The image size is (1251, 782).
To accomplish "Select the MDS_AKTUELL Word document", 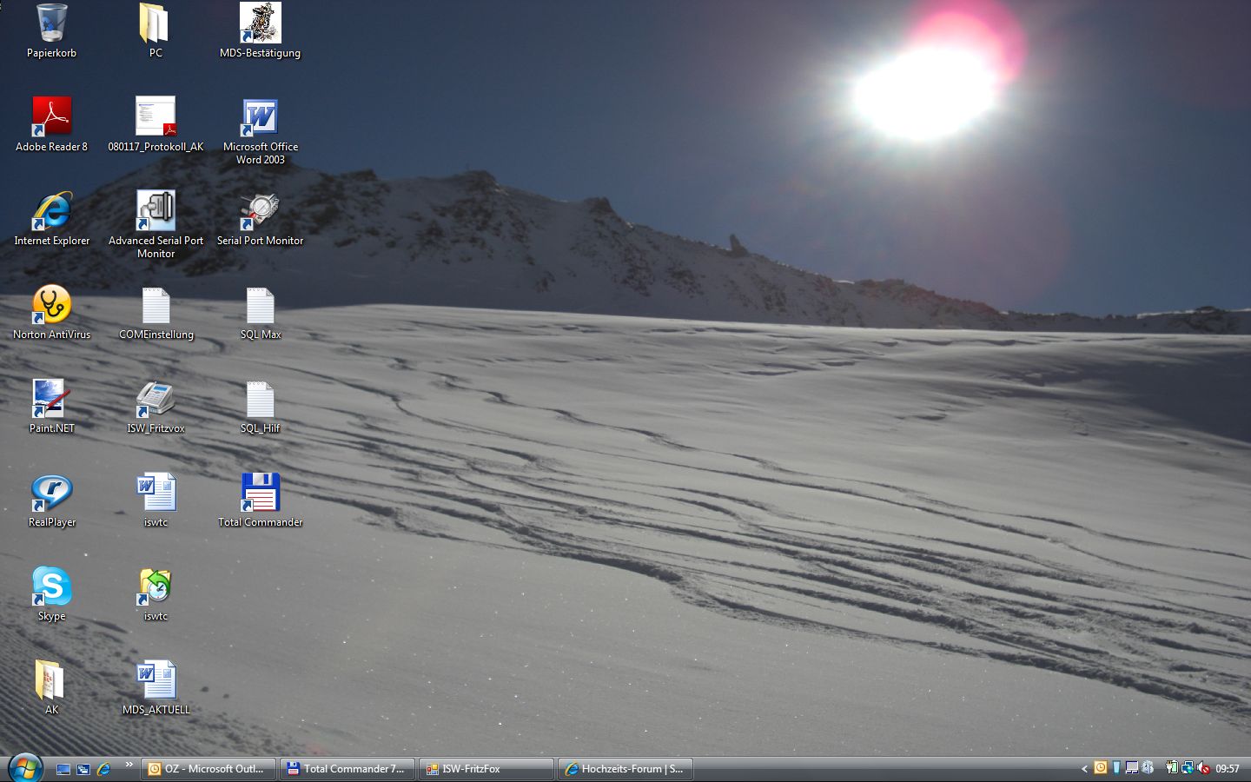I will click(x=156, y=681).
